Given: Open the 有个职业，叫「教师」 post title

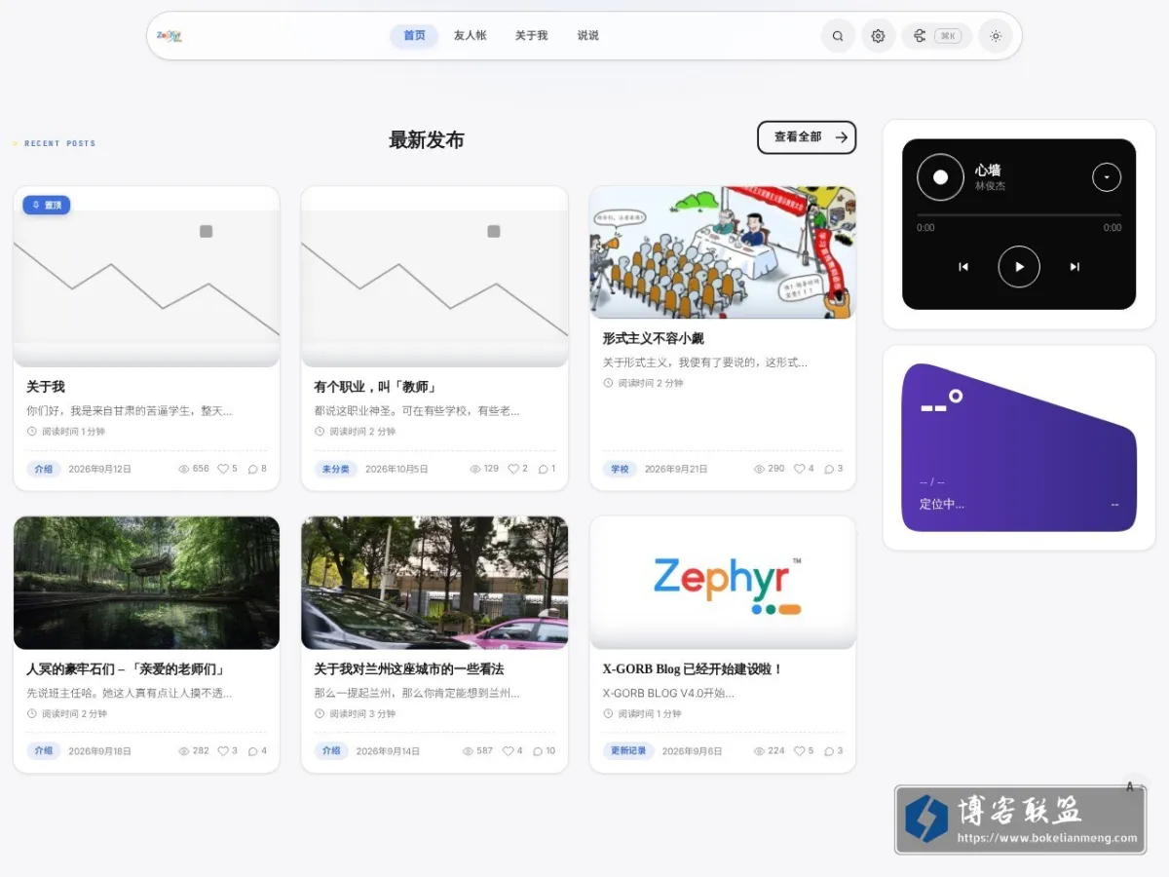Looking at the screenshot, I should coord(376,387).
